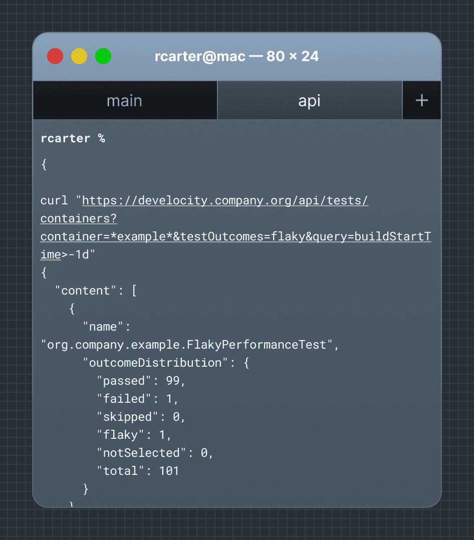Switch to the main terminal tab
Screen dimensions: 474x540
coord(124,100)
